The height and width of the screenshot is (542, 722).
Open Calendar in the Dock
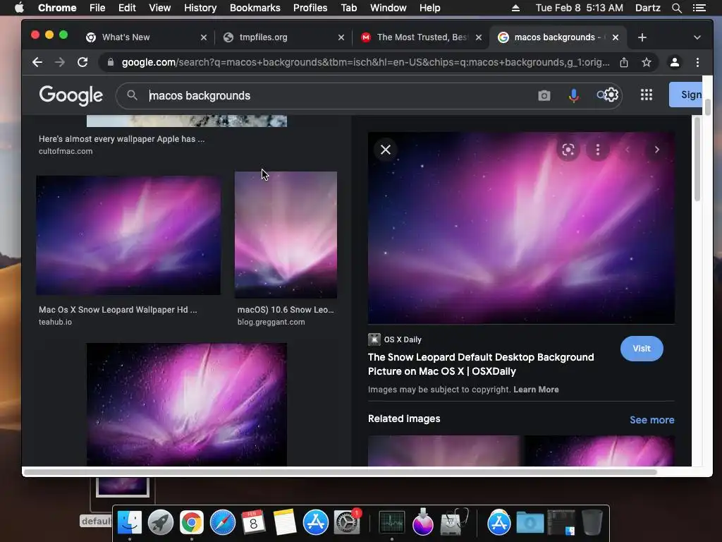point(253,522)
